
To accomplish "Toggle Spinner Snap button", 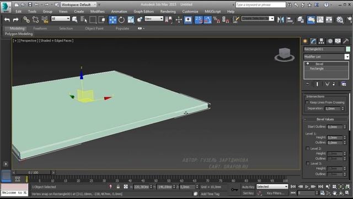I will point(226,20).
